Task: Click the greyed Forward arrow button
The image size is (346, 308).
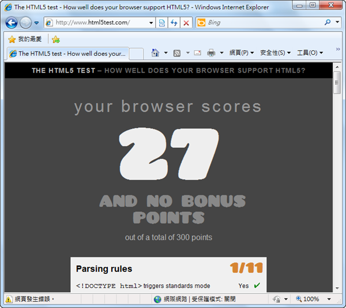Action: (25, 22)
